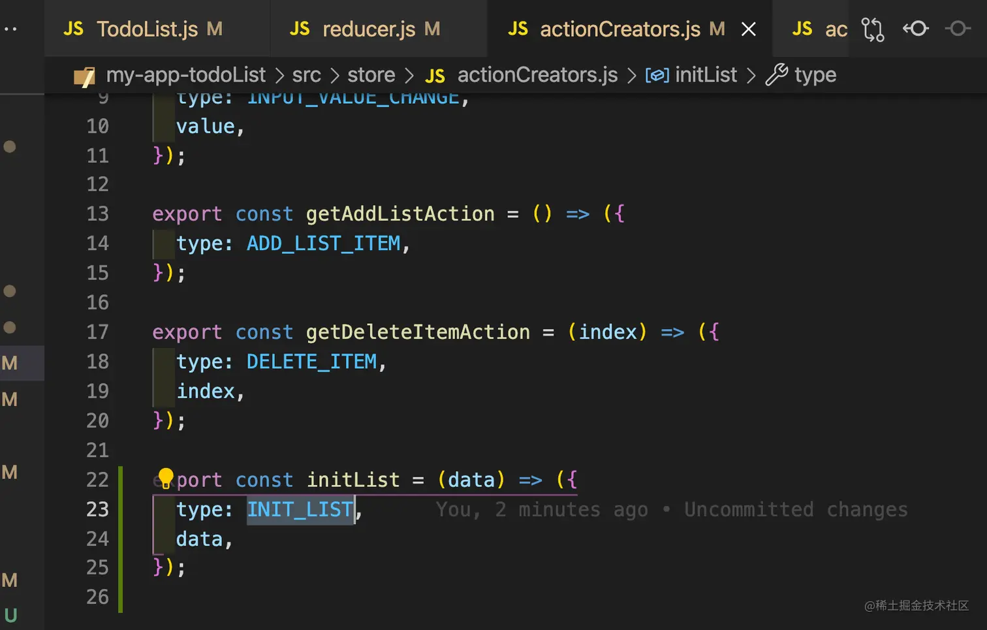Click the green modified-lines gutter bar
Image resolution: width=987 pixels, height=630 pixels.
pyautogui.click(x=120, y=539)
